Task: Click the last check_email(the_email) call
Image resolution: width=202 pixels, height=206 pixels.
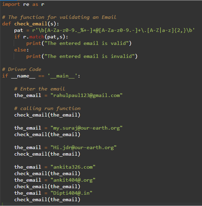Action: (47, 200)
